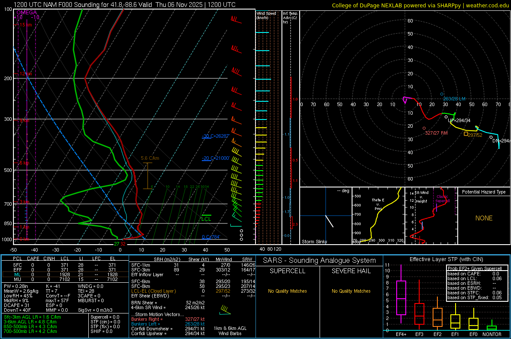Select the MU parcel row
The width and height of the screenshot is (511, 339).
click(x=65, y=279)
